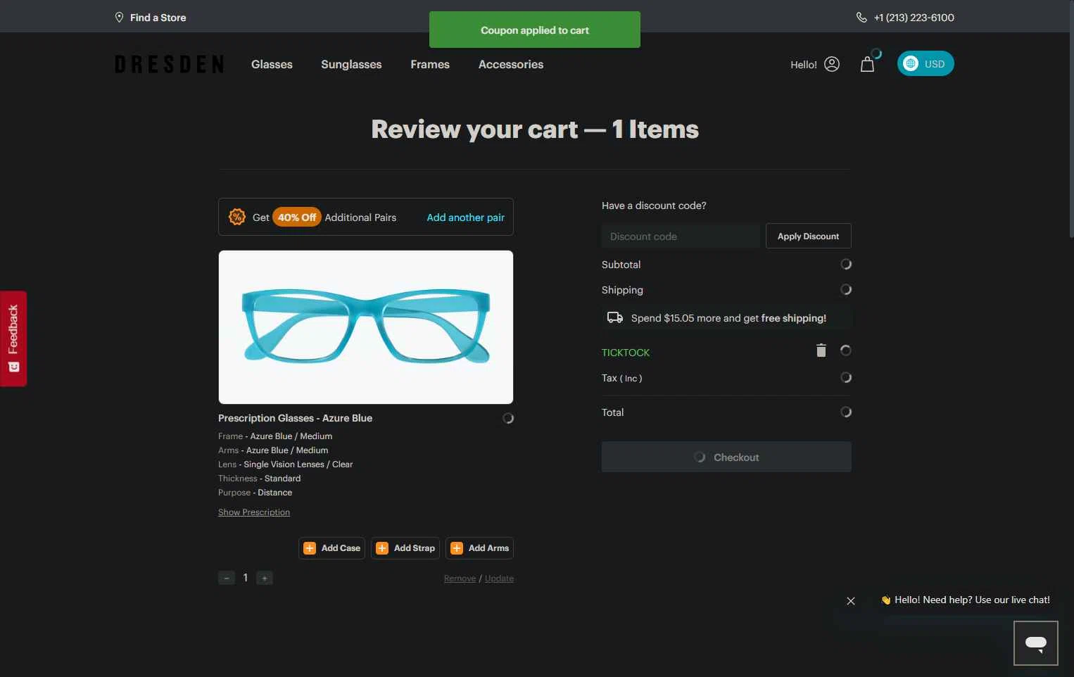
Task: Click the plus icon on Add Case
Action: 310,548
